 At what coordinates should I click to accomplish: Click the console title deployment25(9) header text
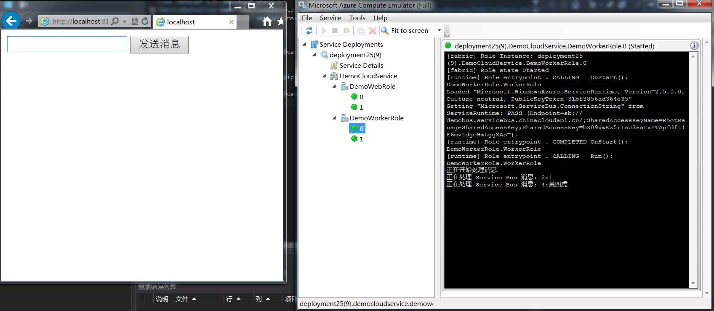tap(554, 46)
